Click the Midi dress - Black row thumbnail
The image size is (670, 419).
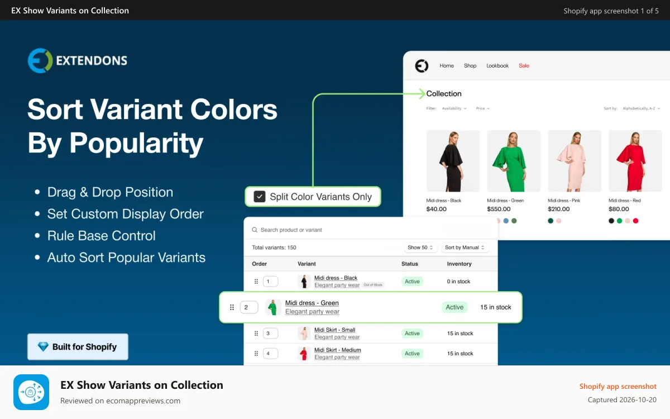[304, 282]
